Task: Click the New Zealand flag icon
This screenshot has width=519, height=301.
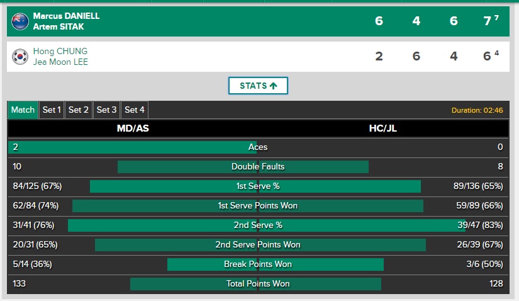Action: pos(20,21)
